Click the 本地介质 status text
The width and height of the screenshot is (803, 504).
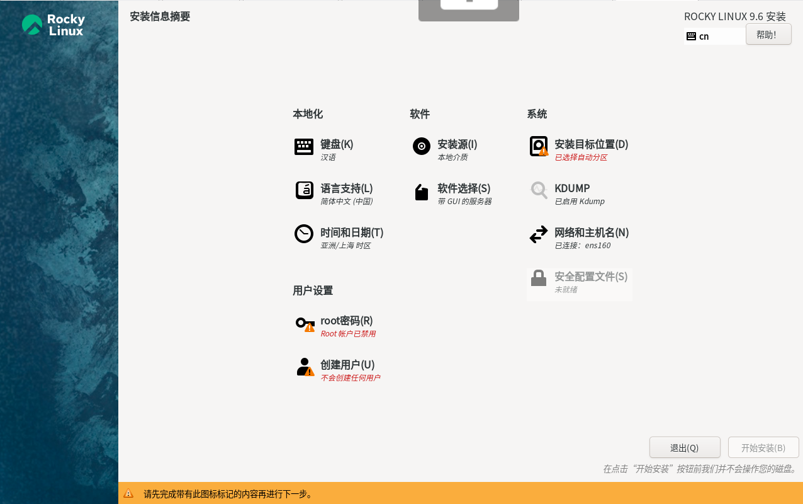452,157
